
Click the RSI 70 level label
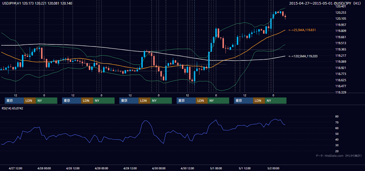pyautogui.click(x=337, y=122)
